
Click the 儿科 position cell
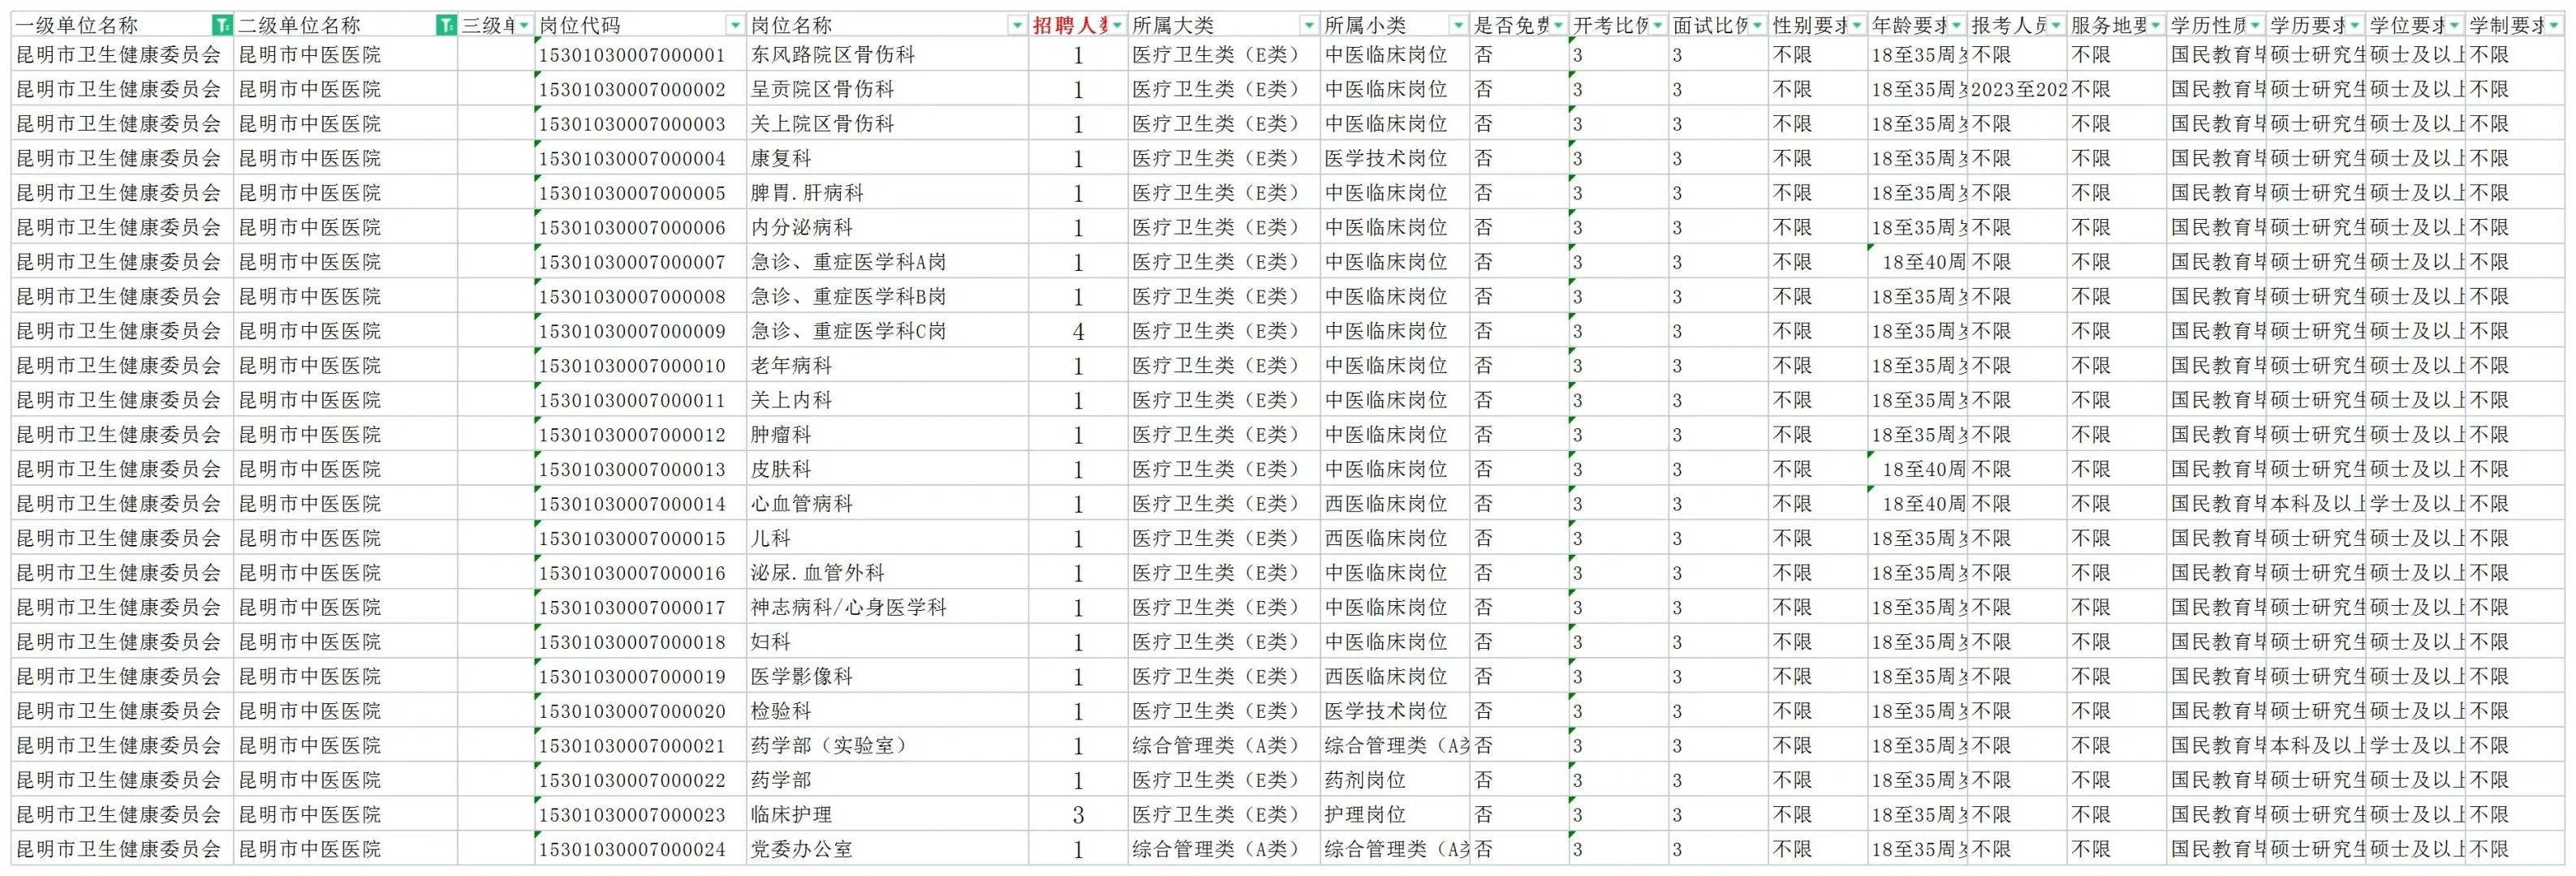(x=887, y=539)
